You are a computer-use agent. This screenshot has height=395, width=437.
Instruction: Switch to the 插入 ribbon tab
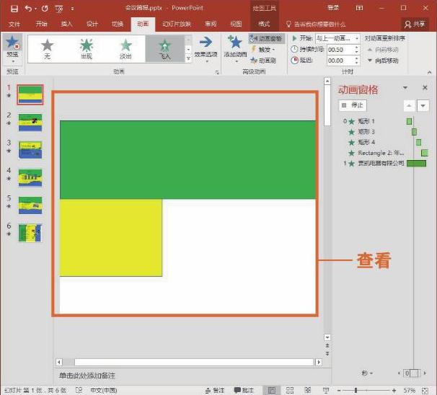pos(66,24)
